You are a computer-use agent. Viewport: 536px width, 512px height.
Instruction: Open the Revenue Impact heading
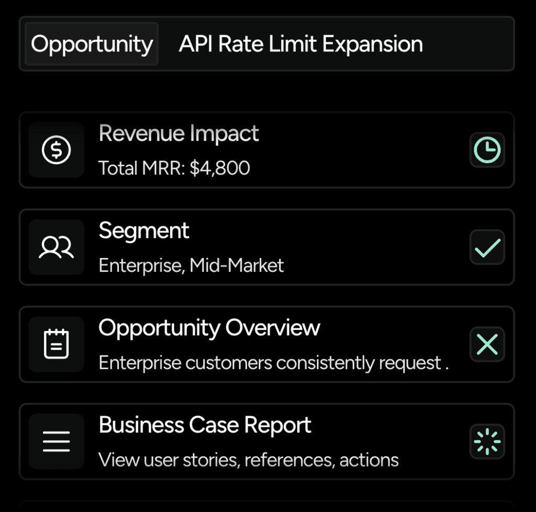pyautogui.click(x=179, y=133)
